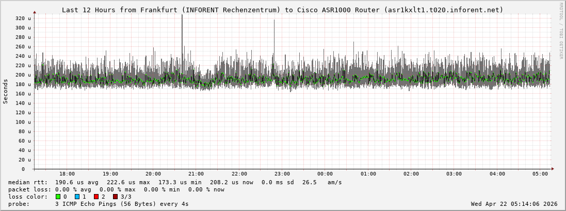Image resolution: width=566 pixels, height=211 pixels.
Task: Click the vertical Seconds axis label
Action: point(6,92)
